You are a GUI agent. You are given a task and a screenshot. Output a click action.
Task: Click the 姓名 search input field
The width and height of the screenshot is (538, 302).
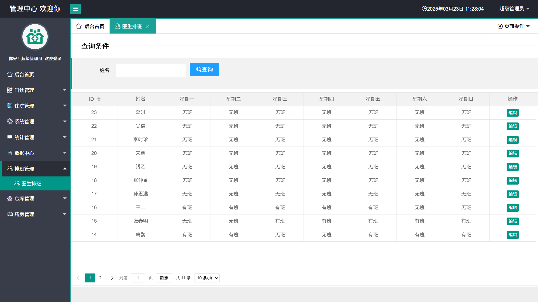[151, 70]
